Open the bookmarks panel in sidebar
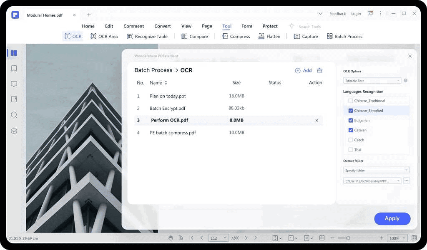427x250 pixels. [14, 68]
